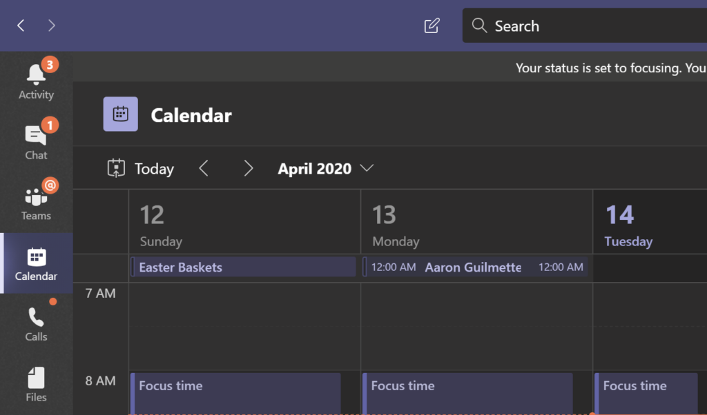Open the Files section
Screen dimensions: 707x415
pyautogui.click(x=35, y=381)
